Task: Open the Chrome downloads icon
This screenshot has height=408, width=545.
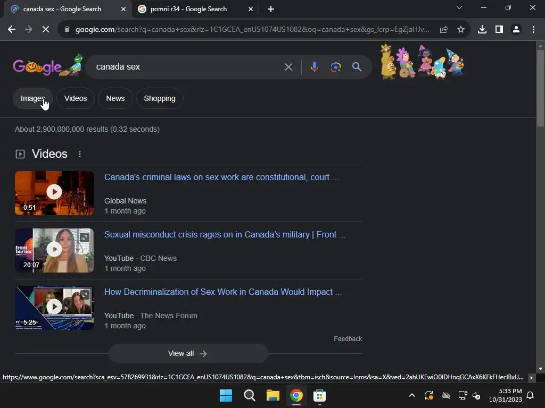Action: click(x=482, y=30)
